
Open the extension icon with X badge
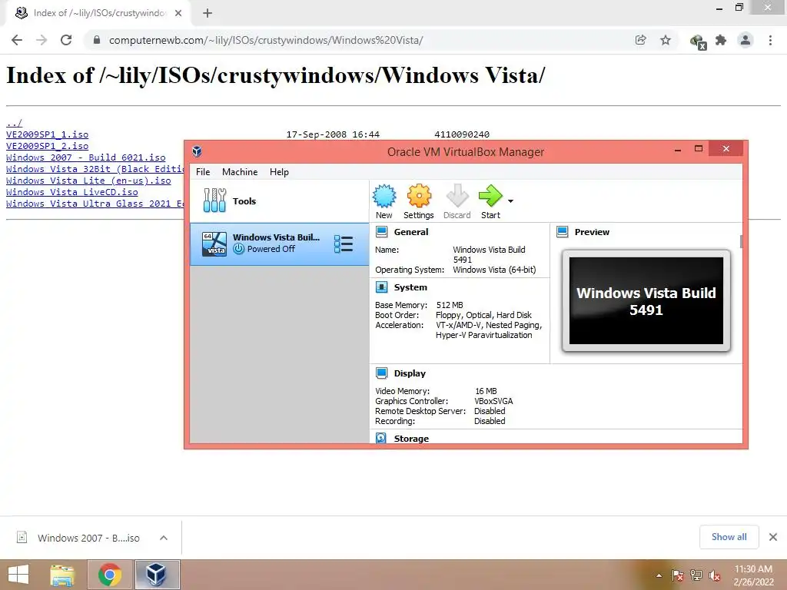pos(698,41)
